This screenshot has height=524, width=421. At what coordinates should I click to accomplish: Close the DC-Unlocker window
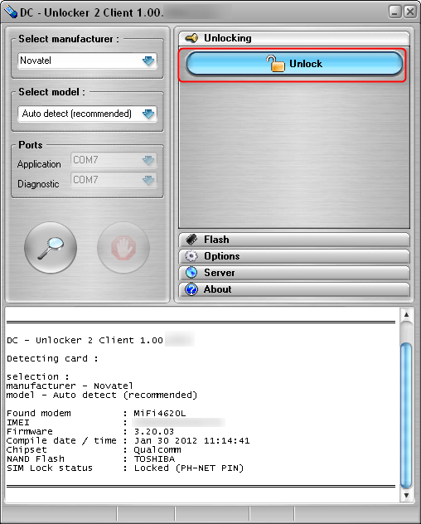[x=409, y=12]
